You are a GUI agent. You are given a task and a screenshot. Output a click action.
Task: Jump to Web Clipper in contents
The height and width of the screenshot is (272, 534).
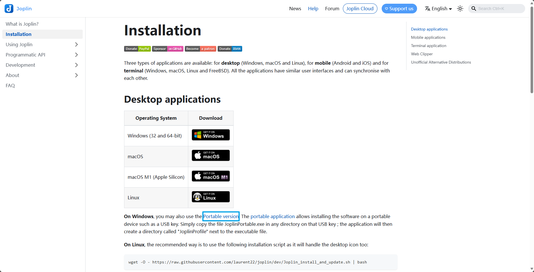point(422,54)
